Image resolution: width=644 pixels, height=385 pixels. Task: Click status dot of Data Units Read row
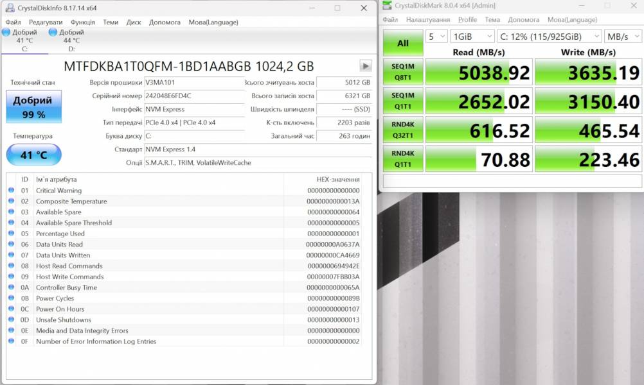pyautogui.click(x=11, y=244)
